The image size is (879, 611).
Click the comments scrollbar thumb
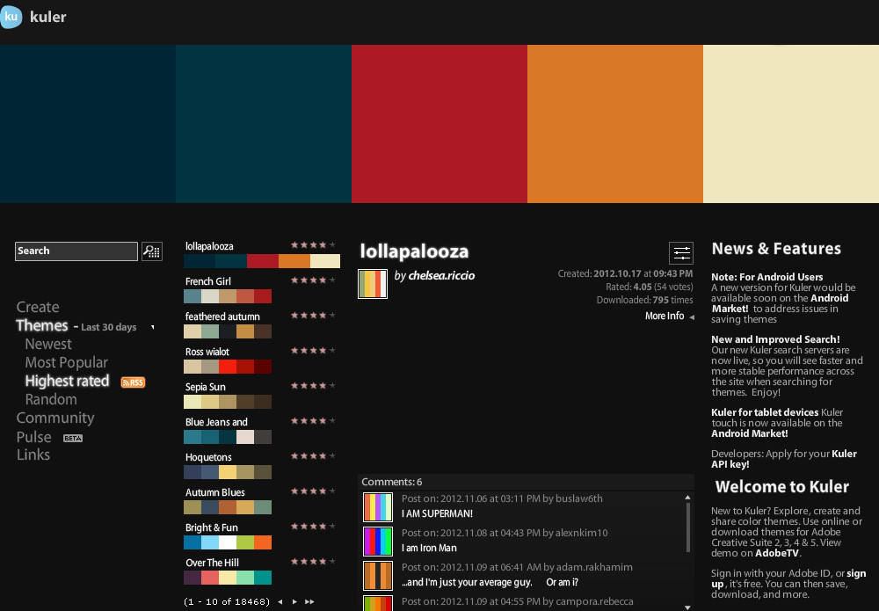click(688, 527)
